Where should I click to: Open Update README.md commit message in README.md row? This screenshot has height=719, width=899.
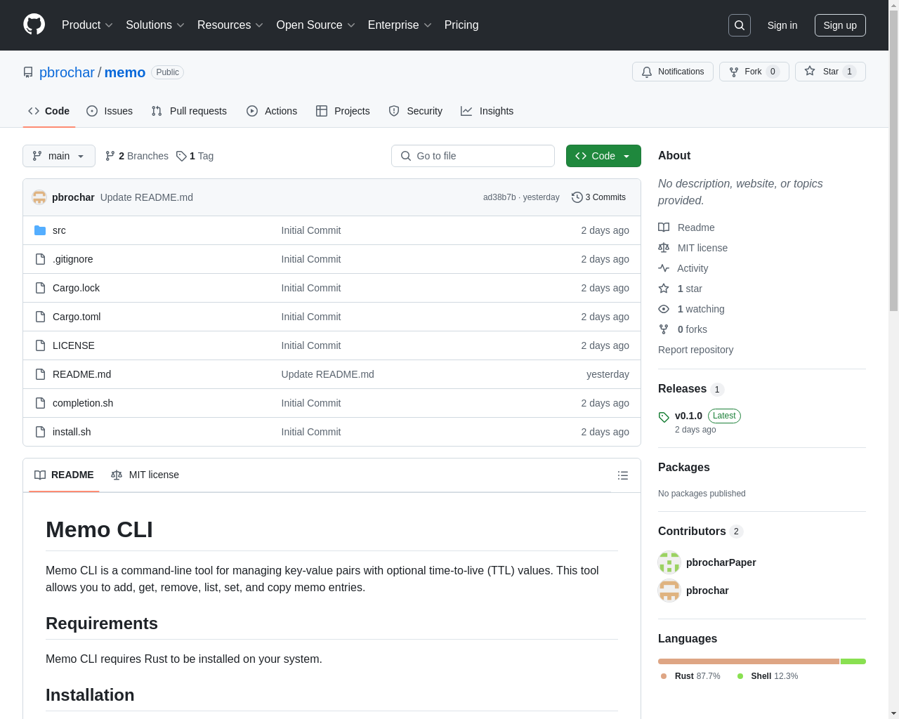(x=328, y=374)
